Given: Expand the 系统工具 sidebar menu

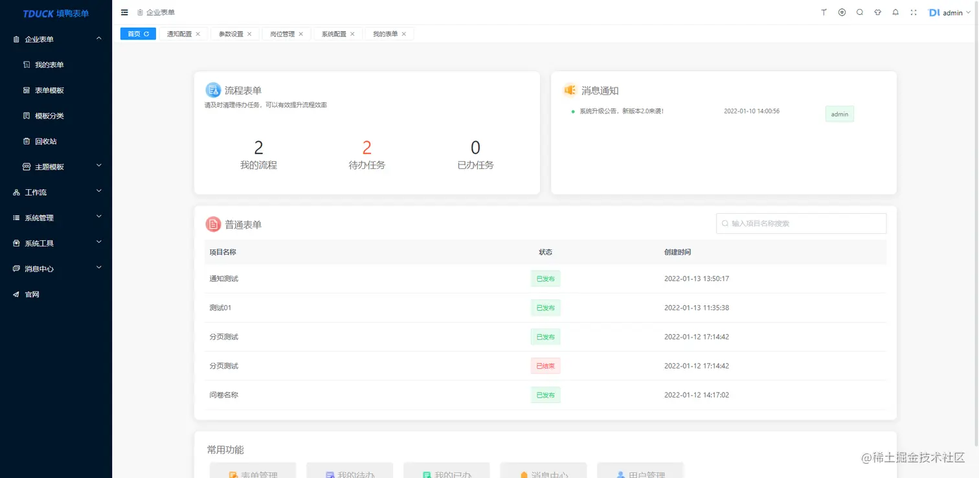Looking at the screenshot, I should (x=56, y=244).
